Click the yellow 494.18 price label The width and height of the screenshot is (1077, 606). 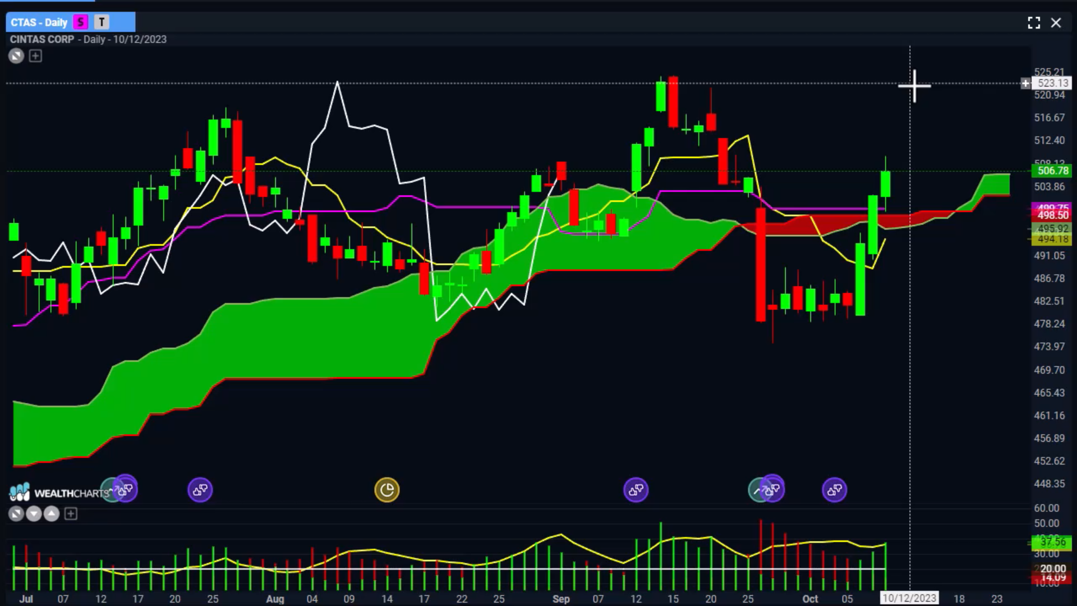(1052, 239)
